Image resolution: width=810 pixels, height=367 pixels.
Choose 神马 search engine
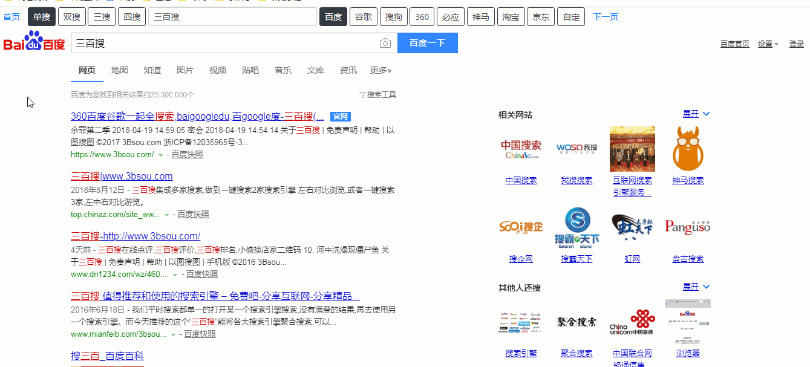(481, 17)
